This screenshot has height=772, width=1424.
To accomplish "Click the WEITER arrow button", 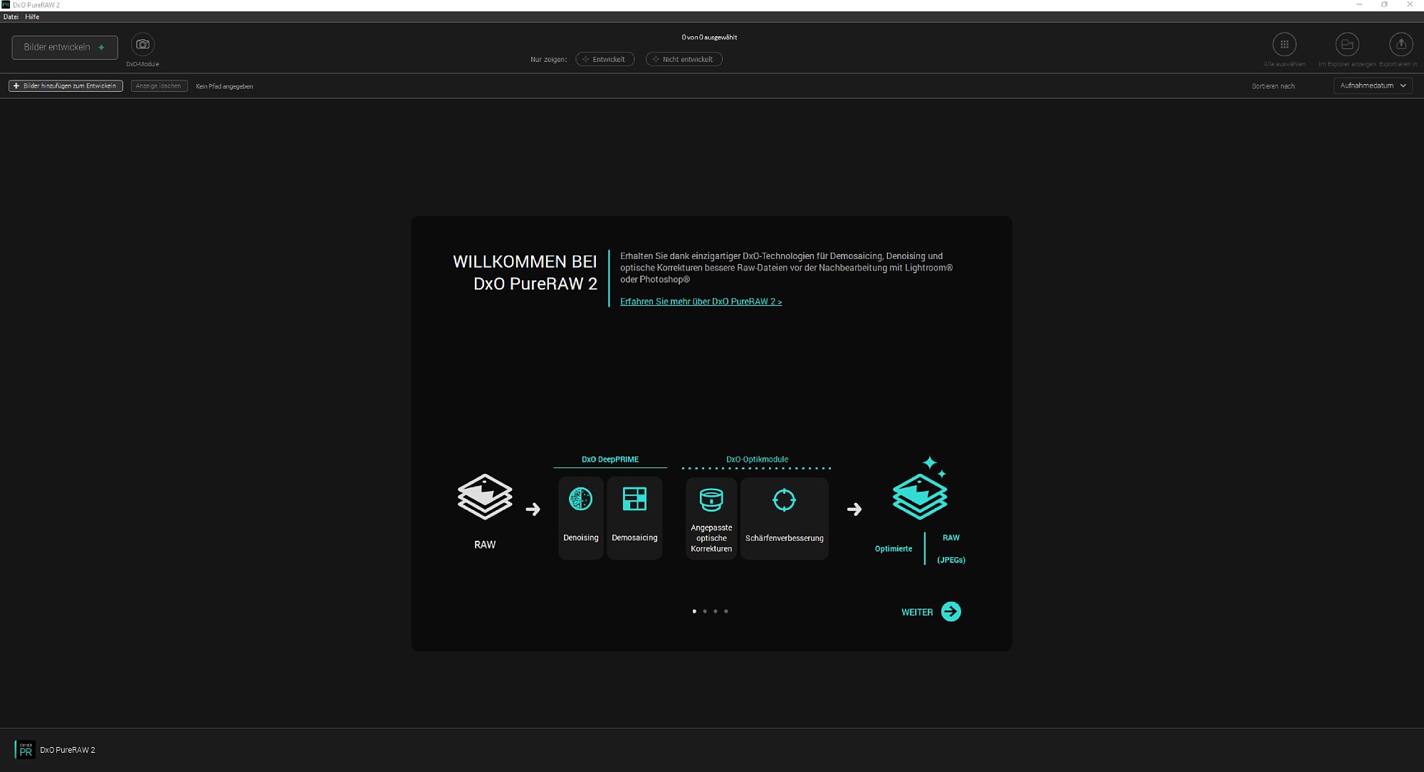I will coord(951,612).
